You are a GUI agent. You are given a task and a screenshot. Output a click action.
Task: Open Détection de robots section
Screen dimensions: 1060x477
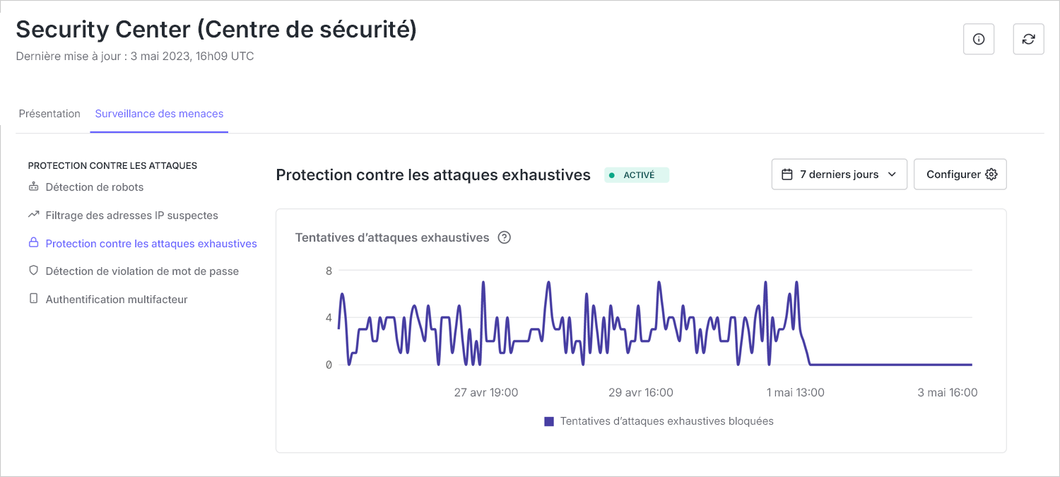(95, 187)
